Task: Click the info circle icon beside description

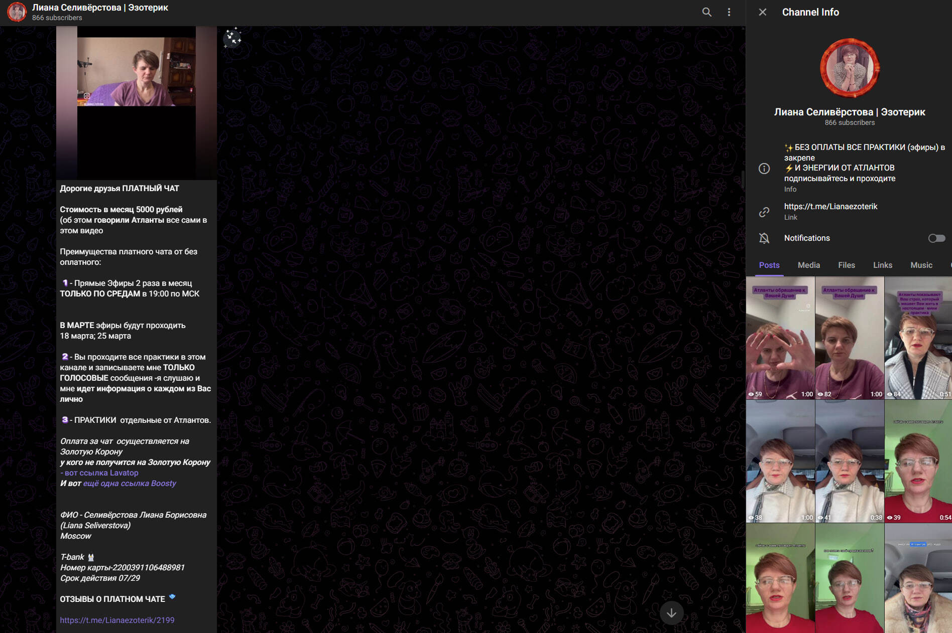Action: pos(764,169)
